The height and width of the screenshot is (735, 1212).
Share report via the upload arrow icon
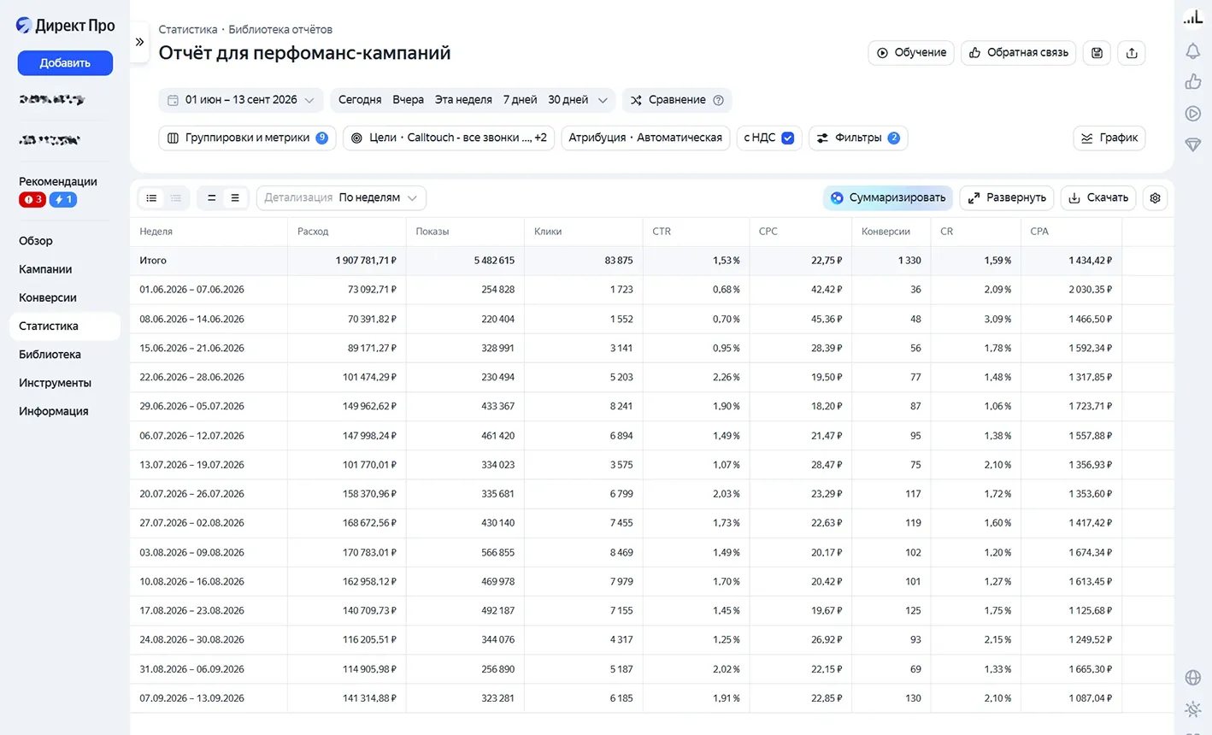pos(1132,53)
